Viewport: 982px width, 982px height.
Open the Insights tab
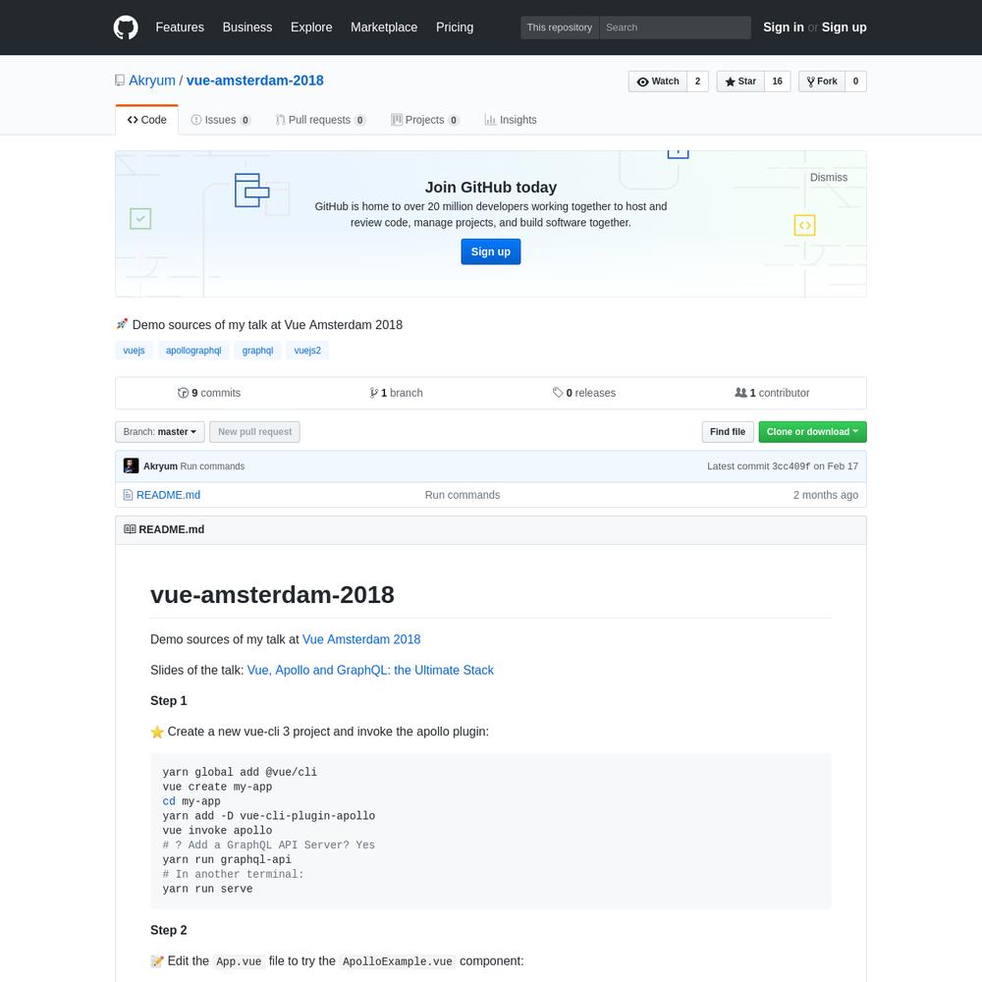click(x=511, y=120)
